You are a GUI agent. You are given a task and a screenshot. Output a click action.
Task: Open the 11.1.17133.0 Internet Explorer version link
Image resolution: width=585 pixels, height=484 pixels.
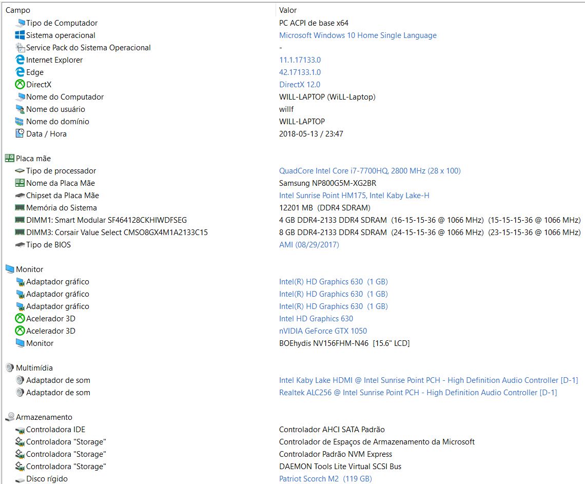coord(300,60)
